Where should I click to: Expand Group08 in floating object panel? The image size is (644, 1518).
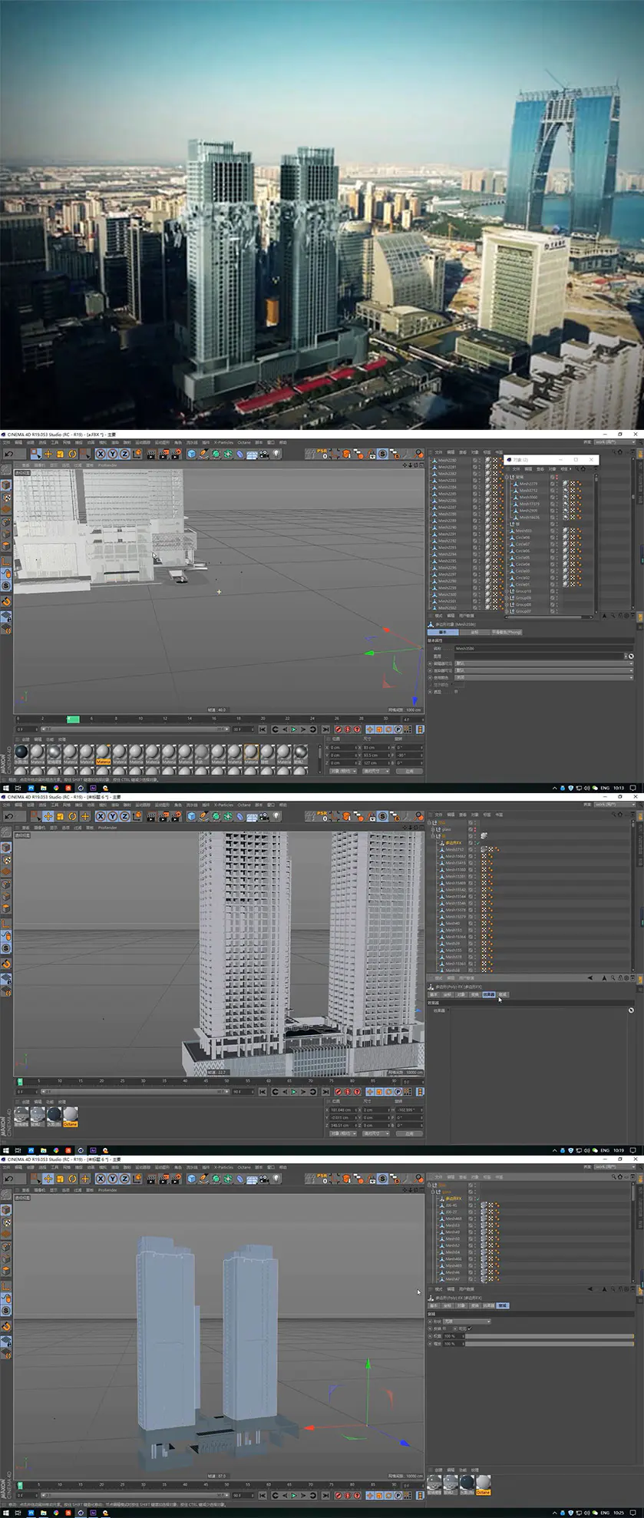pyautogui.click(x=507, y=605)
